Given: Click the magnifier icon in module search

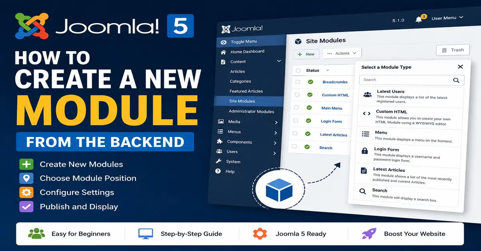Looking at the screenshot, I should click(x=456, y=80).
